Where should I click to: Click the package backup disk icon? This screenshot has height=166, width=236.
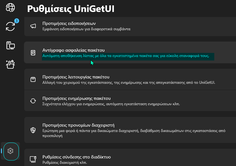pos(33,53)
